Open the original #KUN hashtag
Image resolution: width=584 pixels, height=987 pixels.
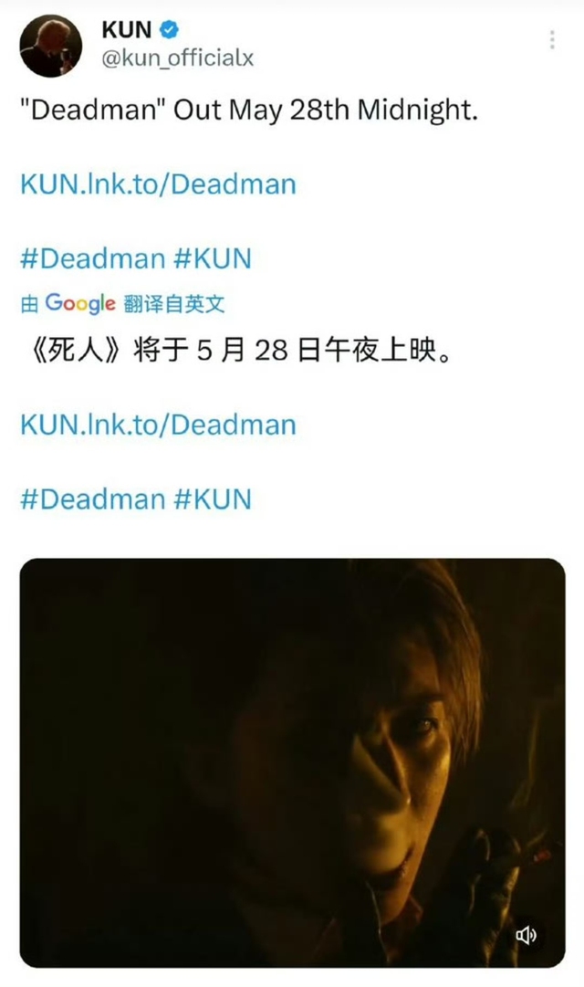click(x=213, y=258)
